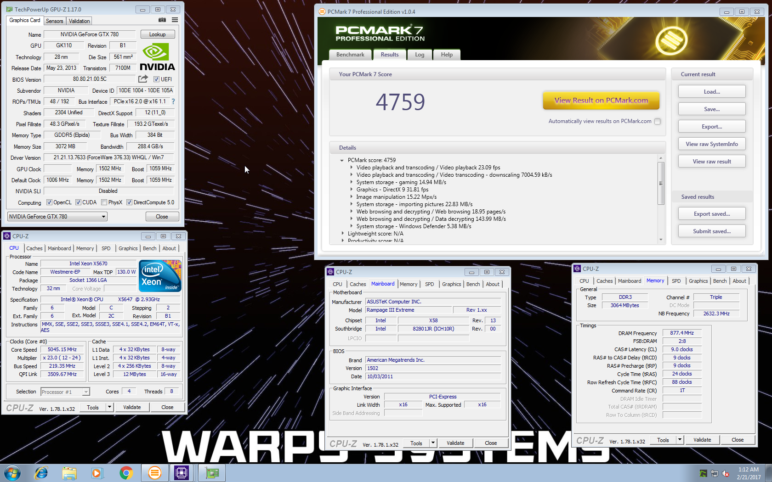The width and height of the screenshot is (772, 482).
Task: Click the GPU-Z title bar app icon
Action: [x=9, y=9]
